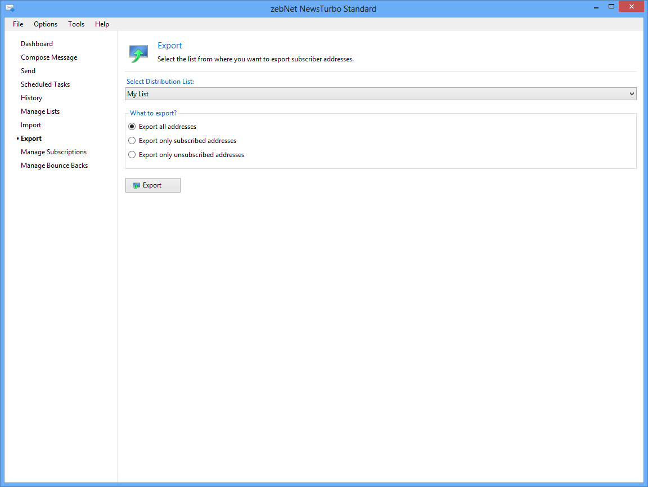This screenshot has height=487, width=648.
Task: Click the Export header monitor icon
Action: [138, 53]
